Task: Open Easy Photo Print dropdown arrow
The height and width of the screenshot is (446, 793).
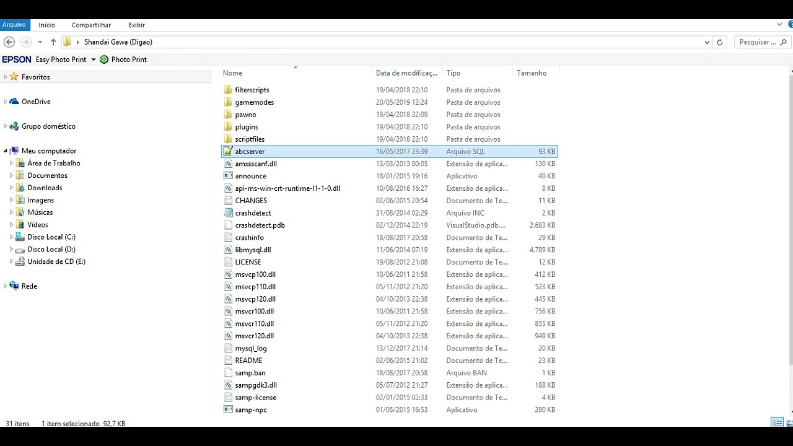Action: [94, 59]
